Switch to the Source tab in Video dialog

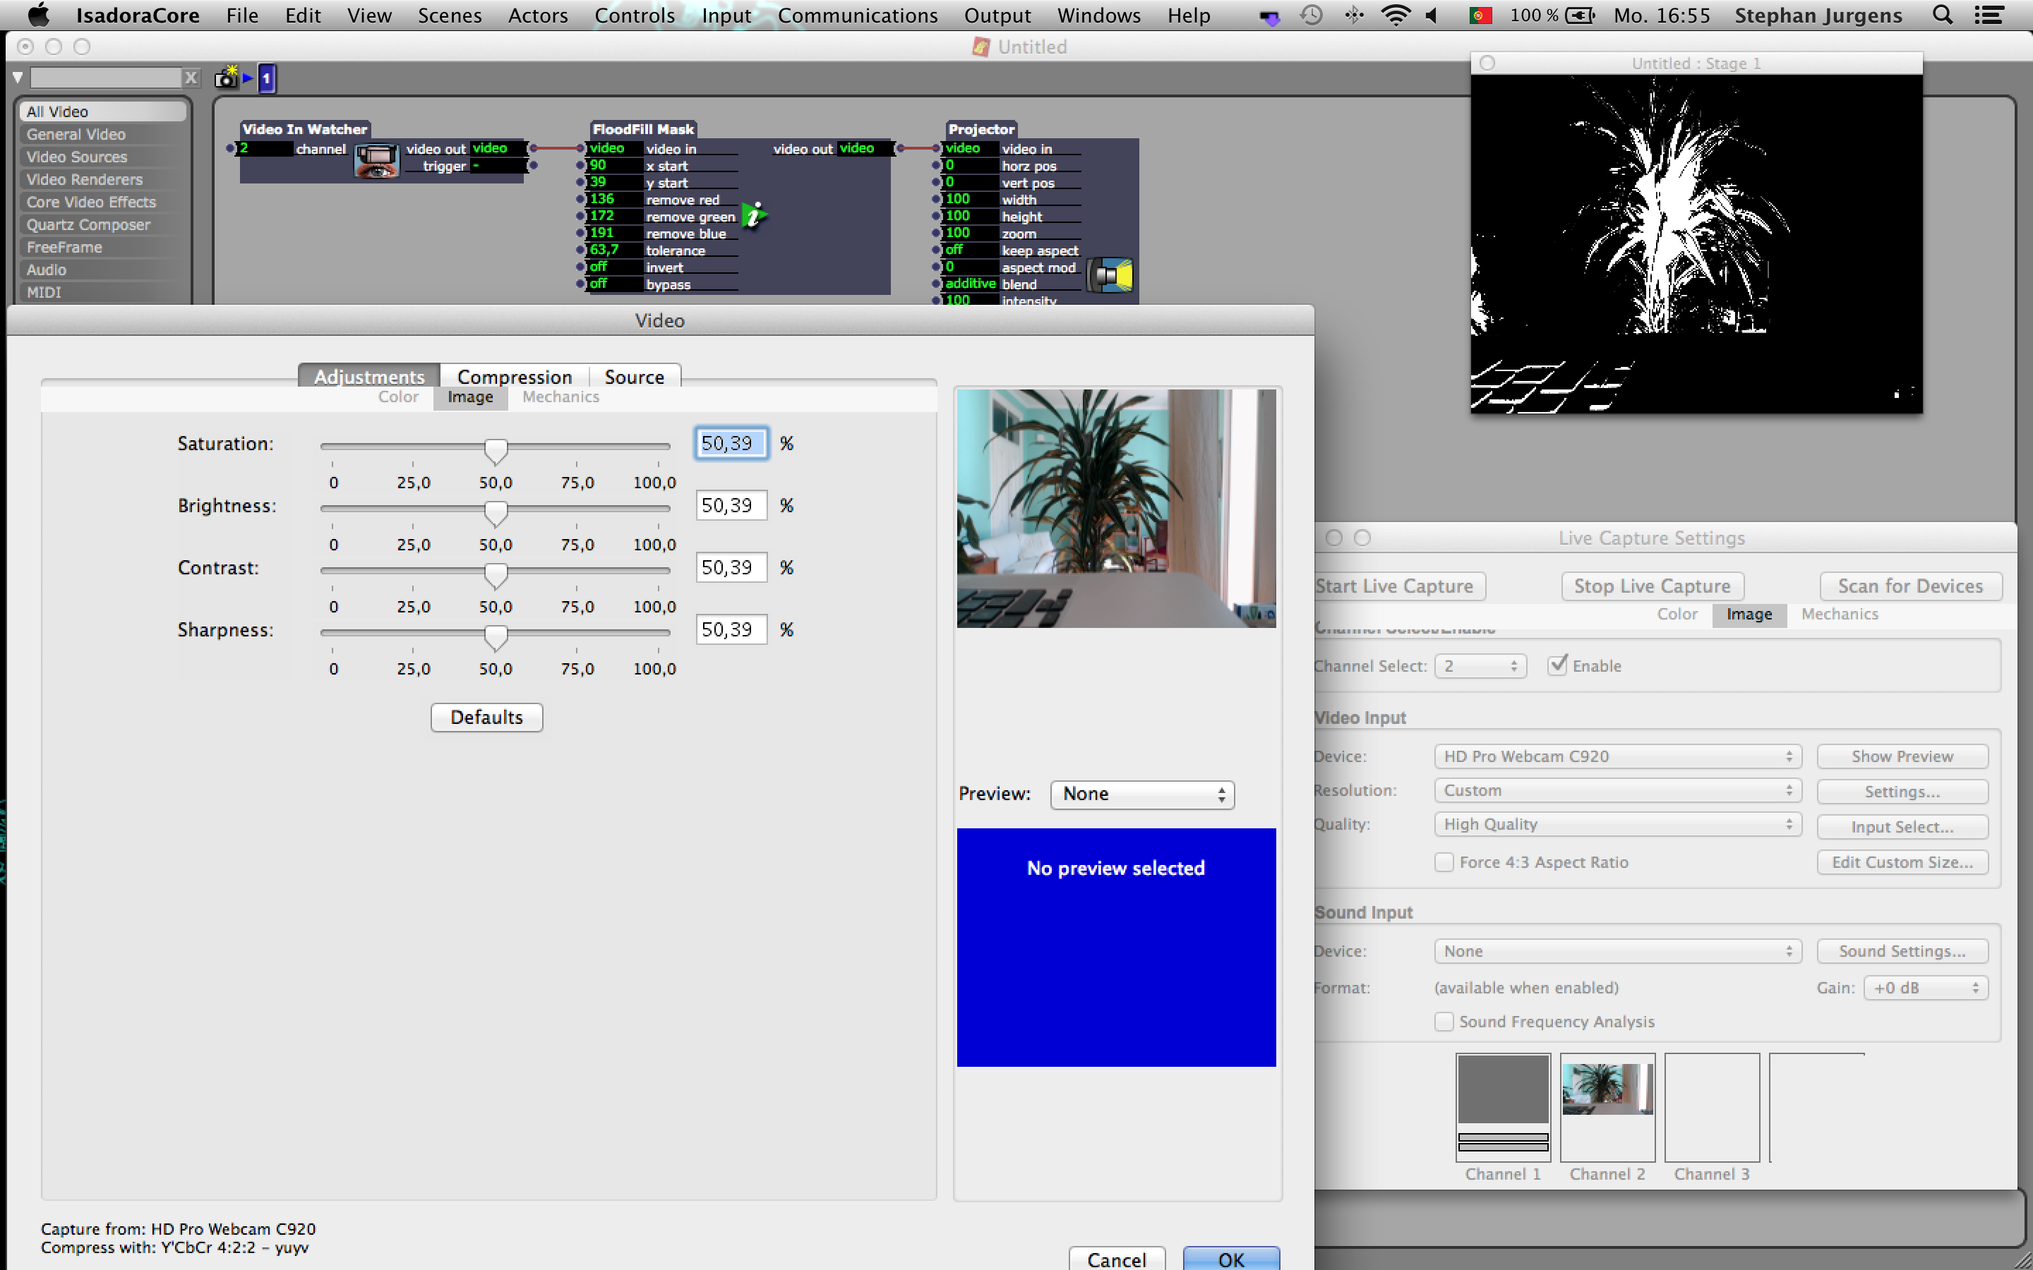(632, 377)
